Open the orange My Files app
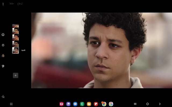Image resolution: width=172 pixels, height=107 pixels. coord(89,104)
